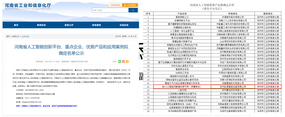Screen dimensions: 285x117
Task: Open the 交流互动 navigation item
Action: tap(124, 25)
